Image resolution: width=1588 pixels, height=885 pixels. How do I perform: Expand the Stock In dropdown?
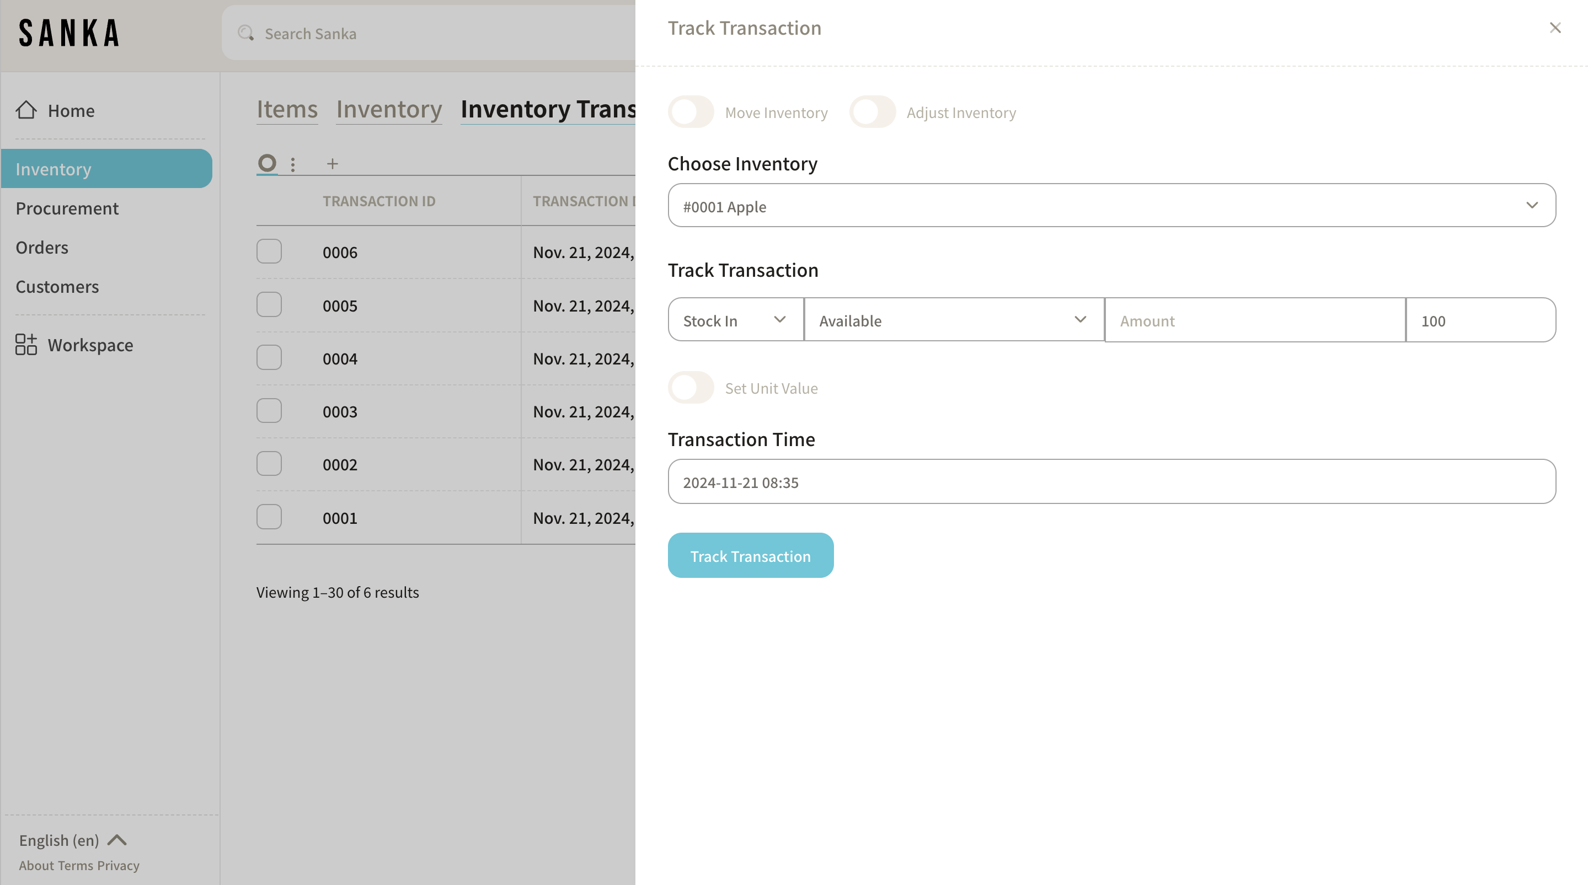pos(735,320)
